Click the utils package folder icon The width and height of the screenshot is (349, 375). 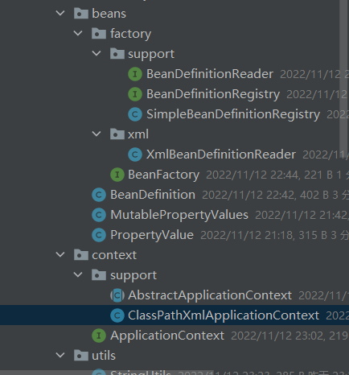point(81,356)
